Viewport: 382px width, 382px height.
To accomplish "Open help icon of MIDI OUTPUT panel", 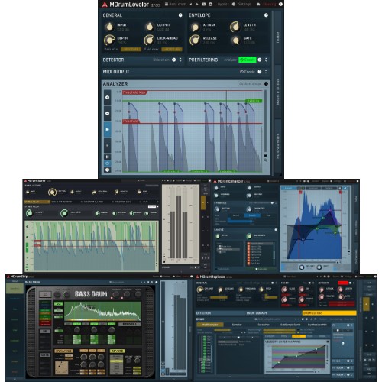I will [x=260, y=72].
